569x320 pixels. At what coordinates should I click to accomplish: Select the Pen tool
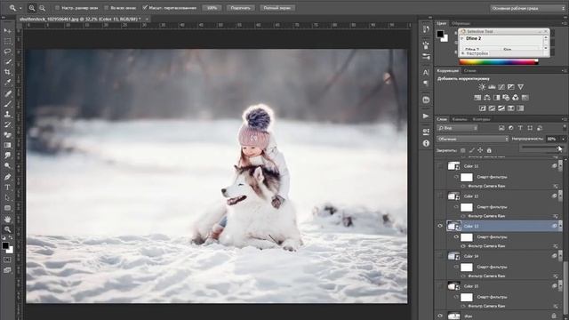pos(7,177)
